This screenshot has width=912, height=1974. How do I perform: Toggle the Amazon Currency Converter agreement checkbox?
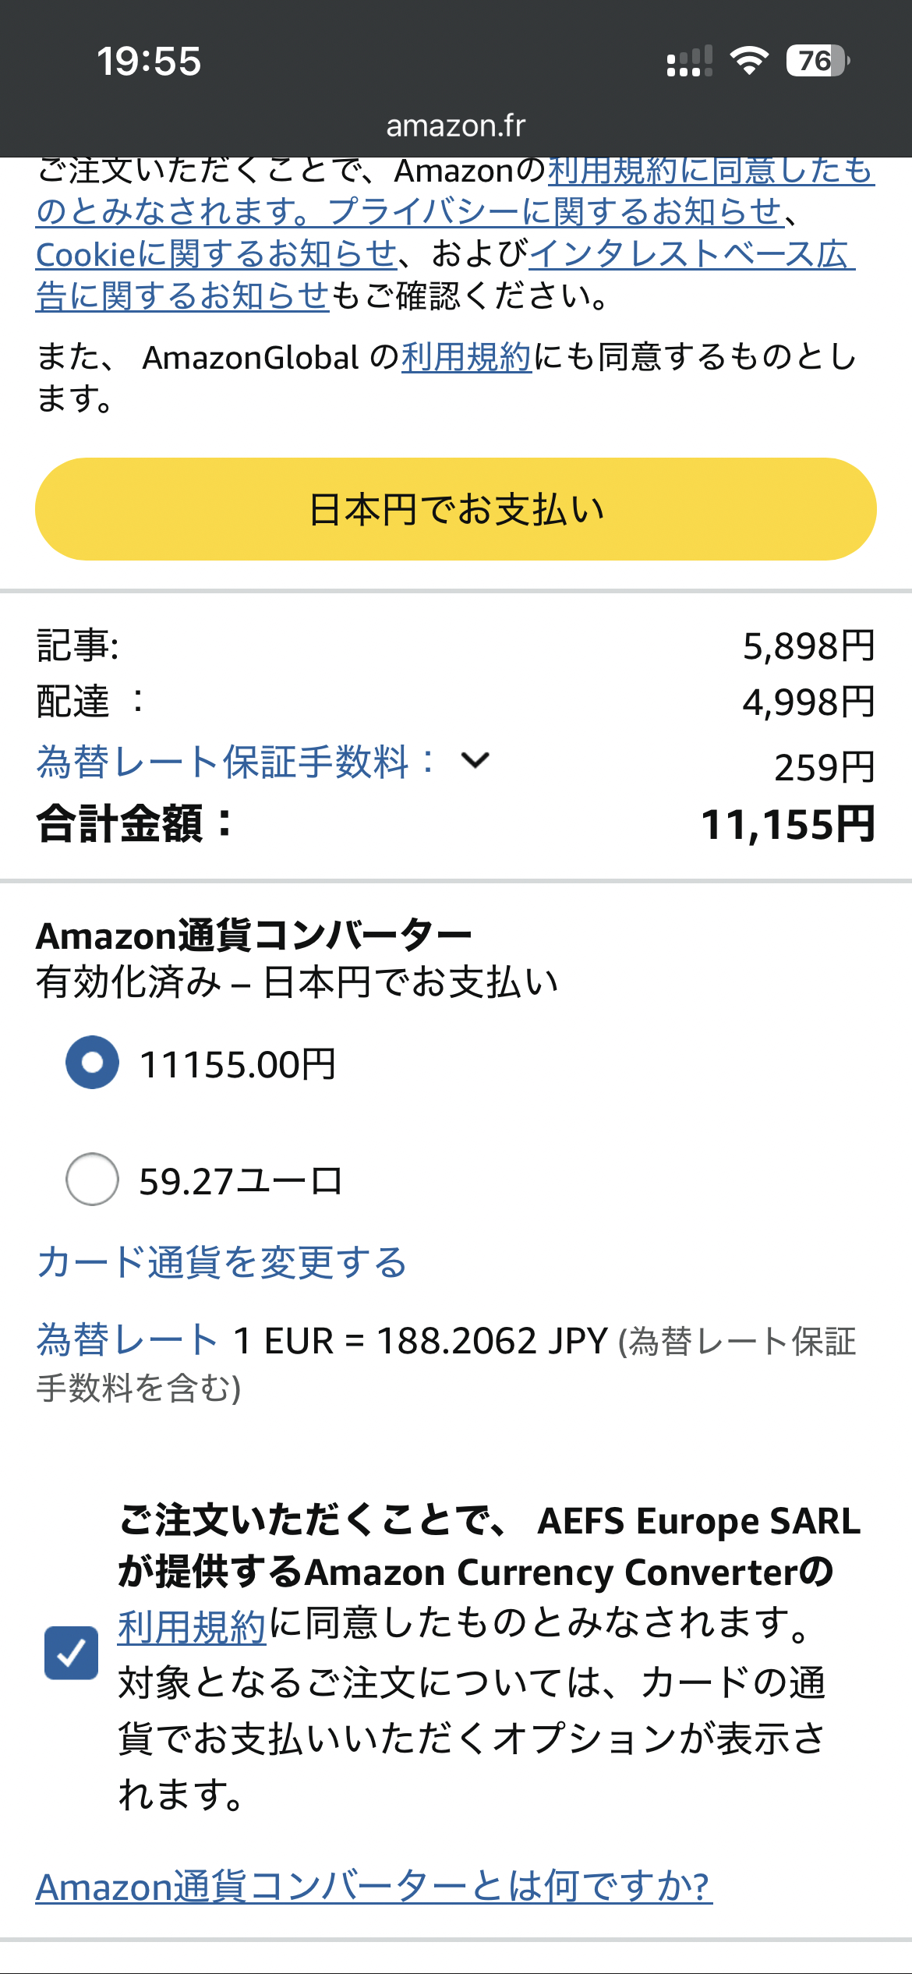71,1652
